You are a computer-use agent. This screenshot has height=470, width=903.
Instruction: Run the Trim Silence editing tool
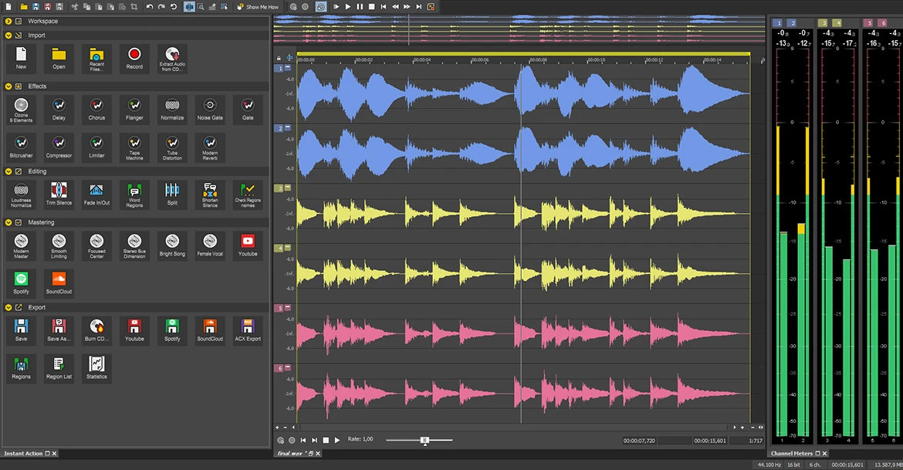click(59, 194)
